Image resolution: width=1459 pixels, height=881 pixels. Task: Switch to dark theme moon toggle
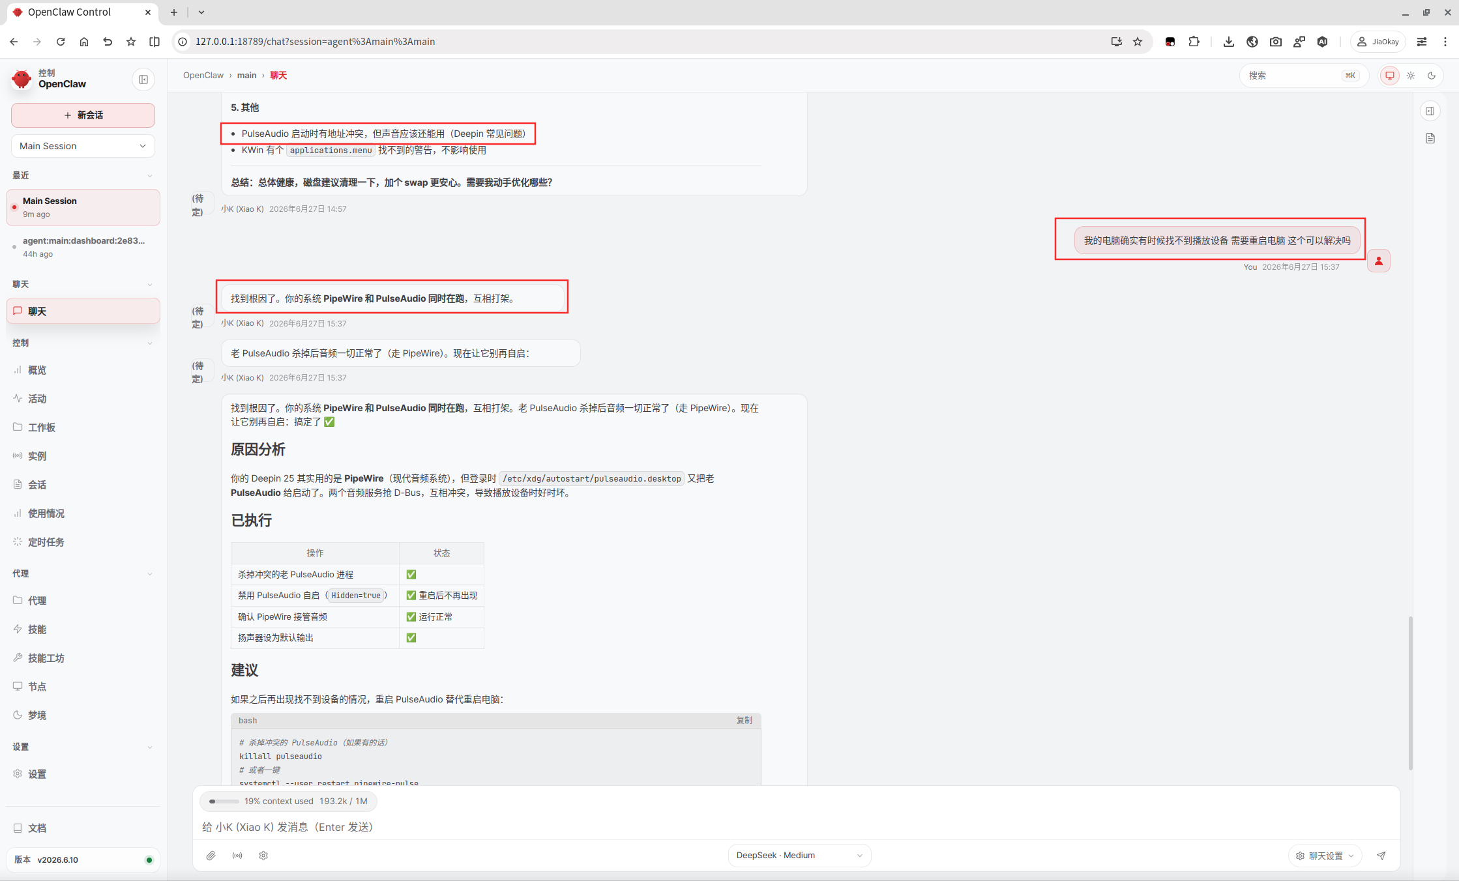[1432, 76]
